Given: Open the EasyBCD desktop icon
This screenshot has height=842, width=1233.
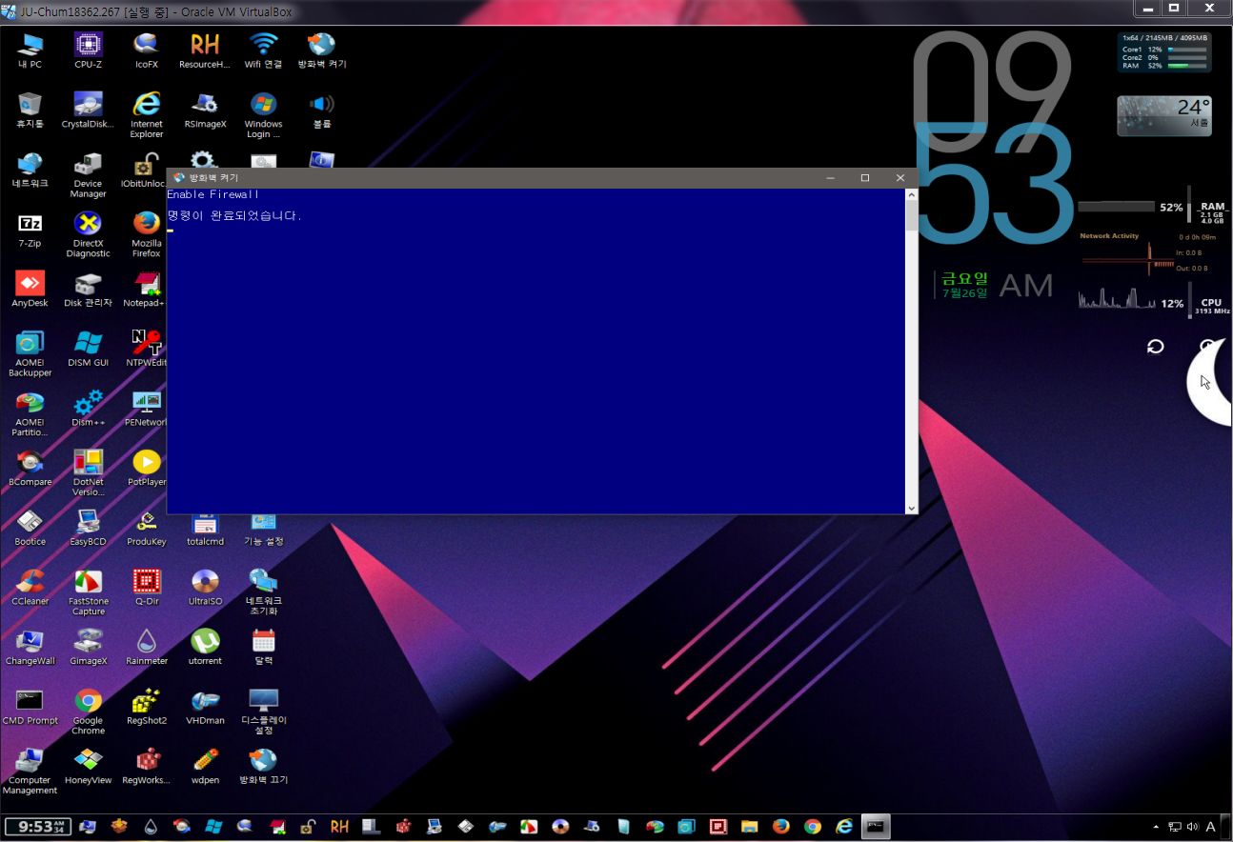Looking at the screenshot, I should pyautogui.click(x=88, y=527).
